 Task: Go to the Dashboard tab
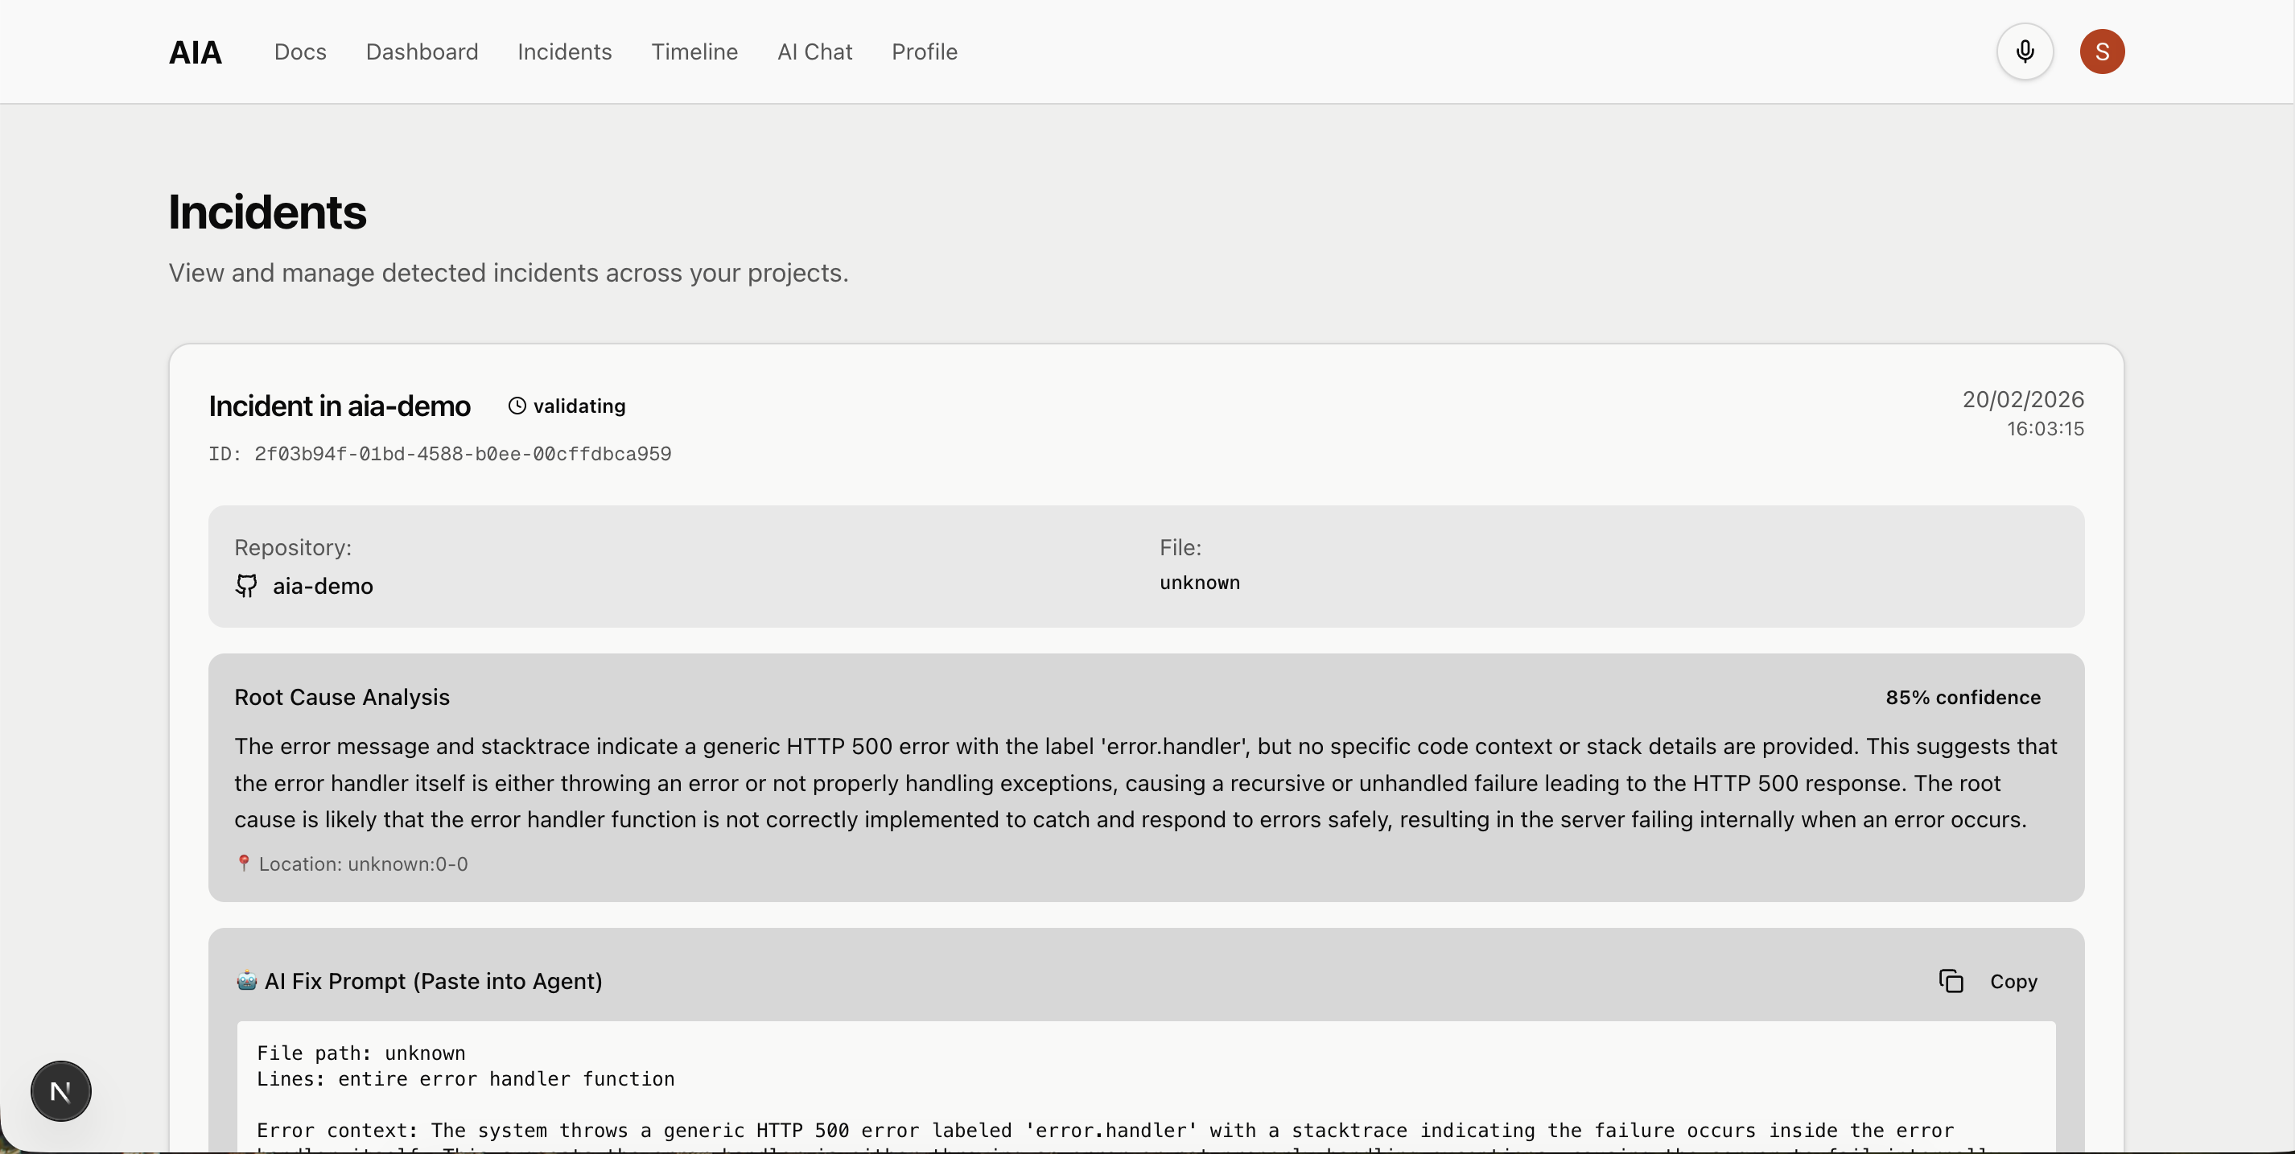pyautogui.click(x=422, y=52)
